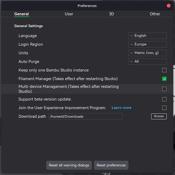The width and height of the screenshot is (175, 175).
Task: Expand the Units Metric (mm, g) dropdown
Action: point(147,53)
